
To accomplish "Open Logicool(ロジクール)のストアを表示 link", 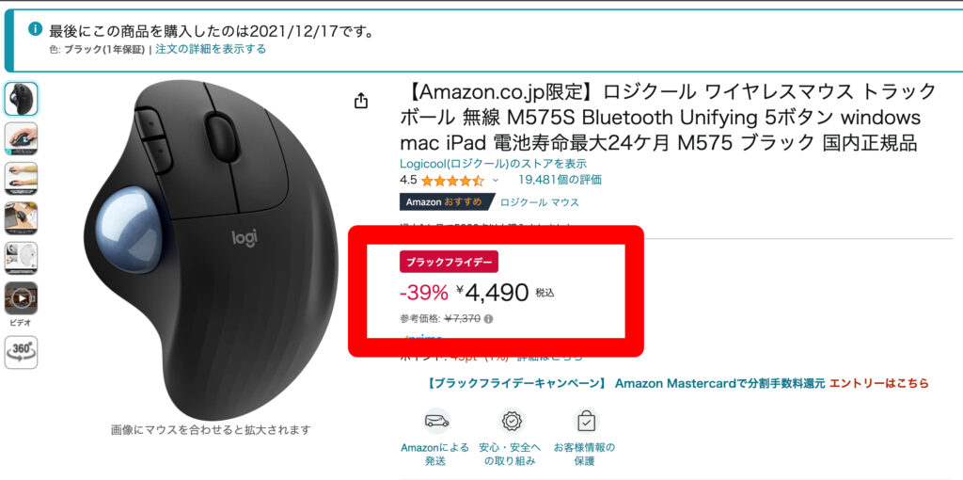I will (493, 164).
